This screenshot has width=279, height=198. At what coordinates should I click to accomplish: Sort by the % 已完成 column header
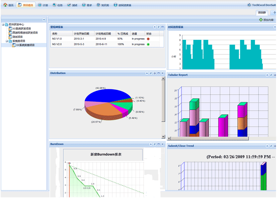pos(123,34)
